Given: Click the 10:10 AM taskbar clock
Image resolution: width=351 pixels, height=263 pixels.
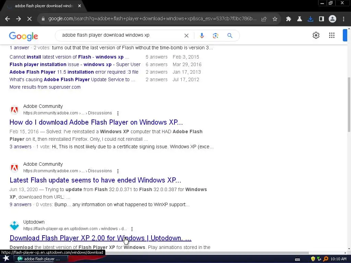Looking at the screenshot, I should (x=338, y=259).
